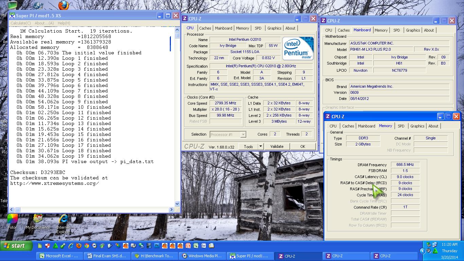Open the Calculate(C) menu in Super PI

(20, 23)
